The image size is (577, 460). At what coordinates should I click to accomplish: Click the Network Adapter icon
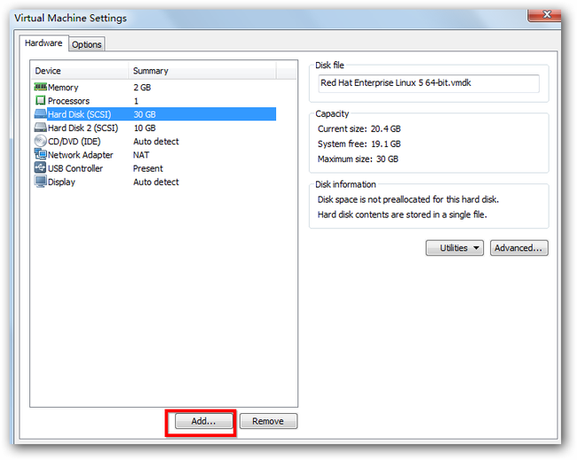click(x=40, y=154)
